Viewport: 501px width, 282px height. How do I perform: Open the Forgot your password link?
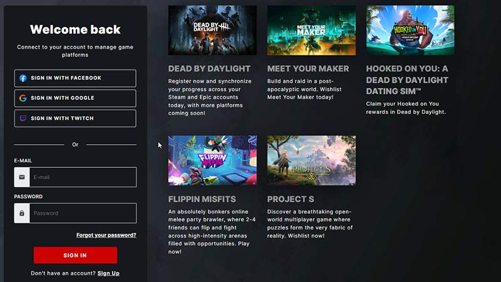coord(106,235)
